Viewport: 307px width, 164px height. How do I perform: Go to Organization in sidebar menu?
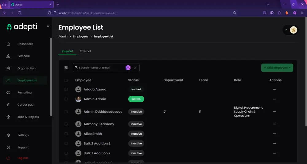(26, 68)
